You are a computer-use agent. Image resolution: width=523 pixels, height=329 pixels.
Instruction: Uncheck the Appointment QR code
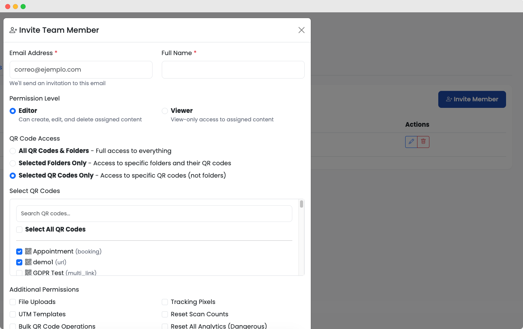[x=19, y=252]
